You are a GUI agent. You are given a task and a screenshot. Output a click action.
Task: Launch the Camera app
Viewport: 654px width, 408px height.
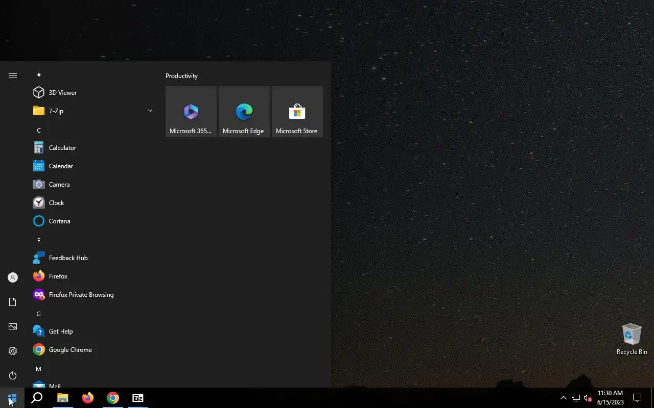[x=92, y=185]
